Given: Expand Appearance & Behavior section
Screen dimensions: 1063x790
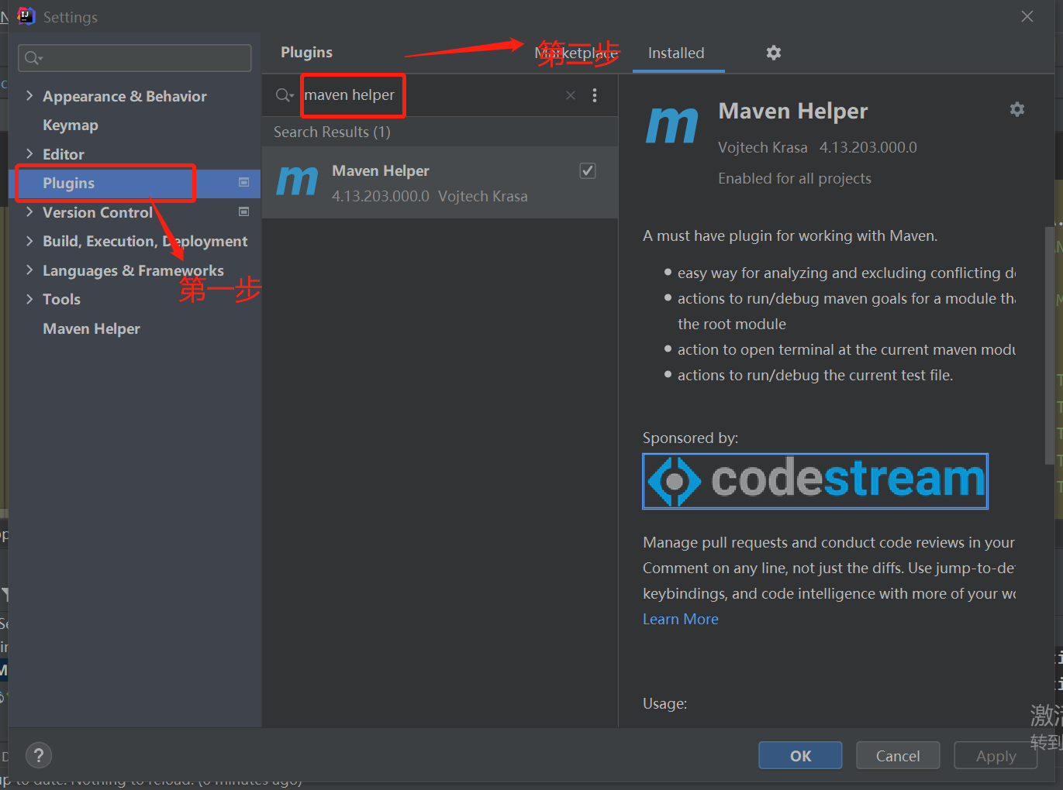Looking at the screenshot, I should 29,96.
